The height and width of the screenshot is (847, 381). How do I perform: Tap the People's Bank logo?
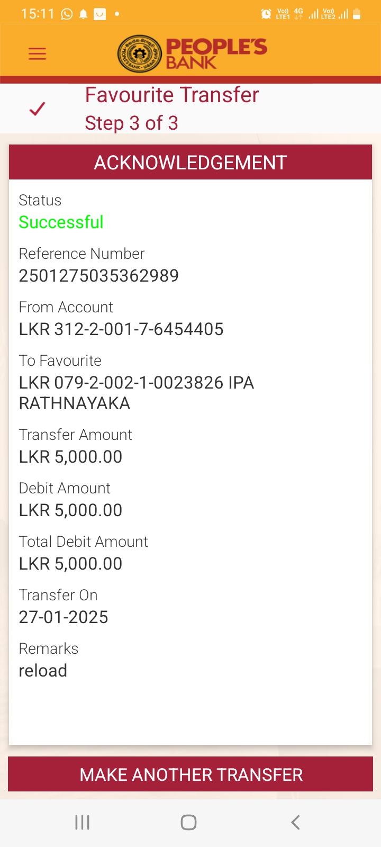(x=192, y=53)
